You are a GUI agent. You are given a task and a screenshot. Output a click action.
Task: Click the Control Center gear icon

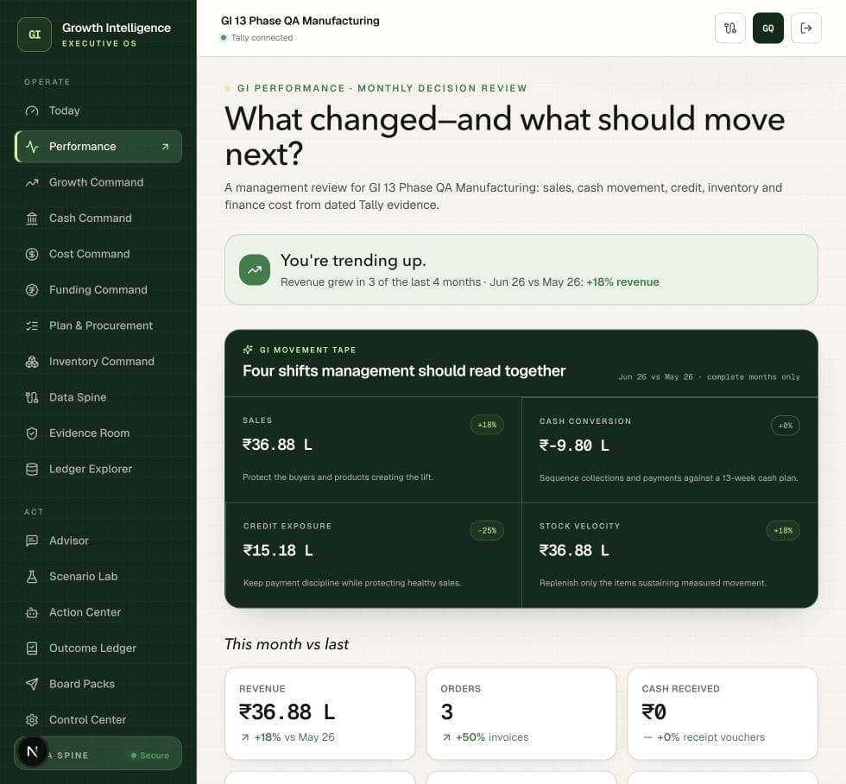click(x=32, y=720)
